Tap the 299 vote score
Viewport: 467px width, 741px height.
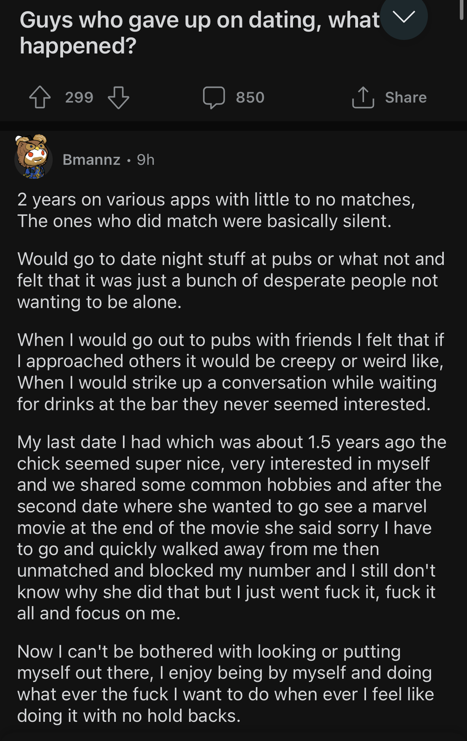click(x=79, y=97)
